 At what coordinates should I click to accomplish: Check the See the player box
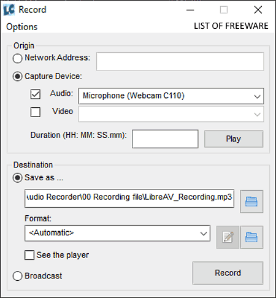[x=29, y=255]
